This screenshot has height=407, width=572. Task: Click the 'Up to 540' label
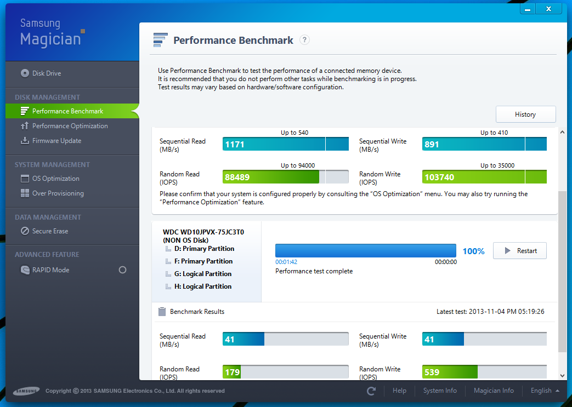295,133
